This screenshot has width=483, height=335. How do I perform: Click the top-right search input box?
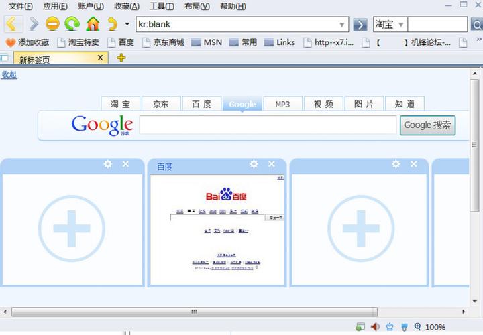[x=437, y=24]
